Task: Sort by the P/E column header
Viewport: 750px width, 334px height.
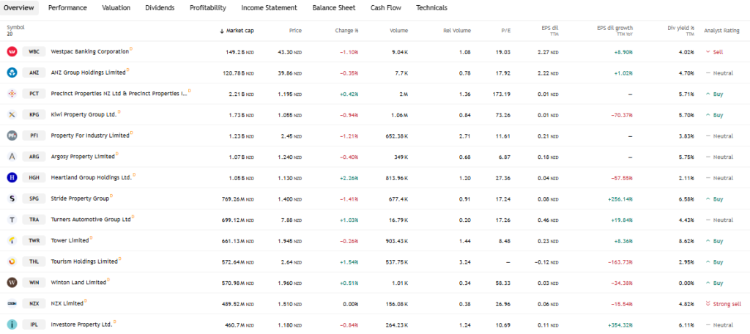Action: [x=505, y=31]
